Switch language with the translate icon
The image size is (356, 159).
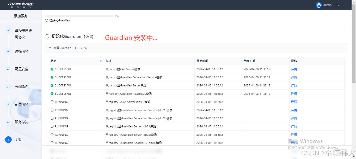338,5
